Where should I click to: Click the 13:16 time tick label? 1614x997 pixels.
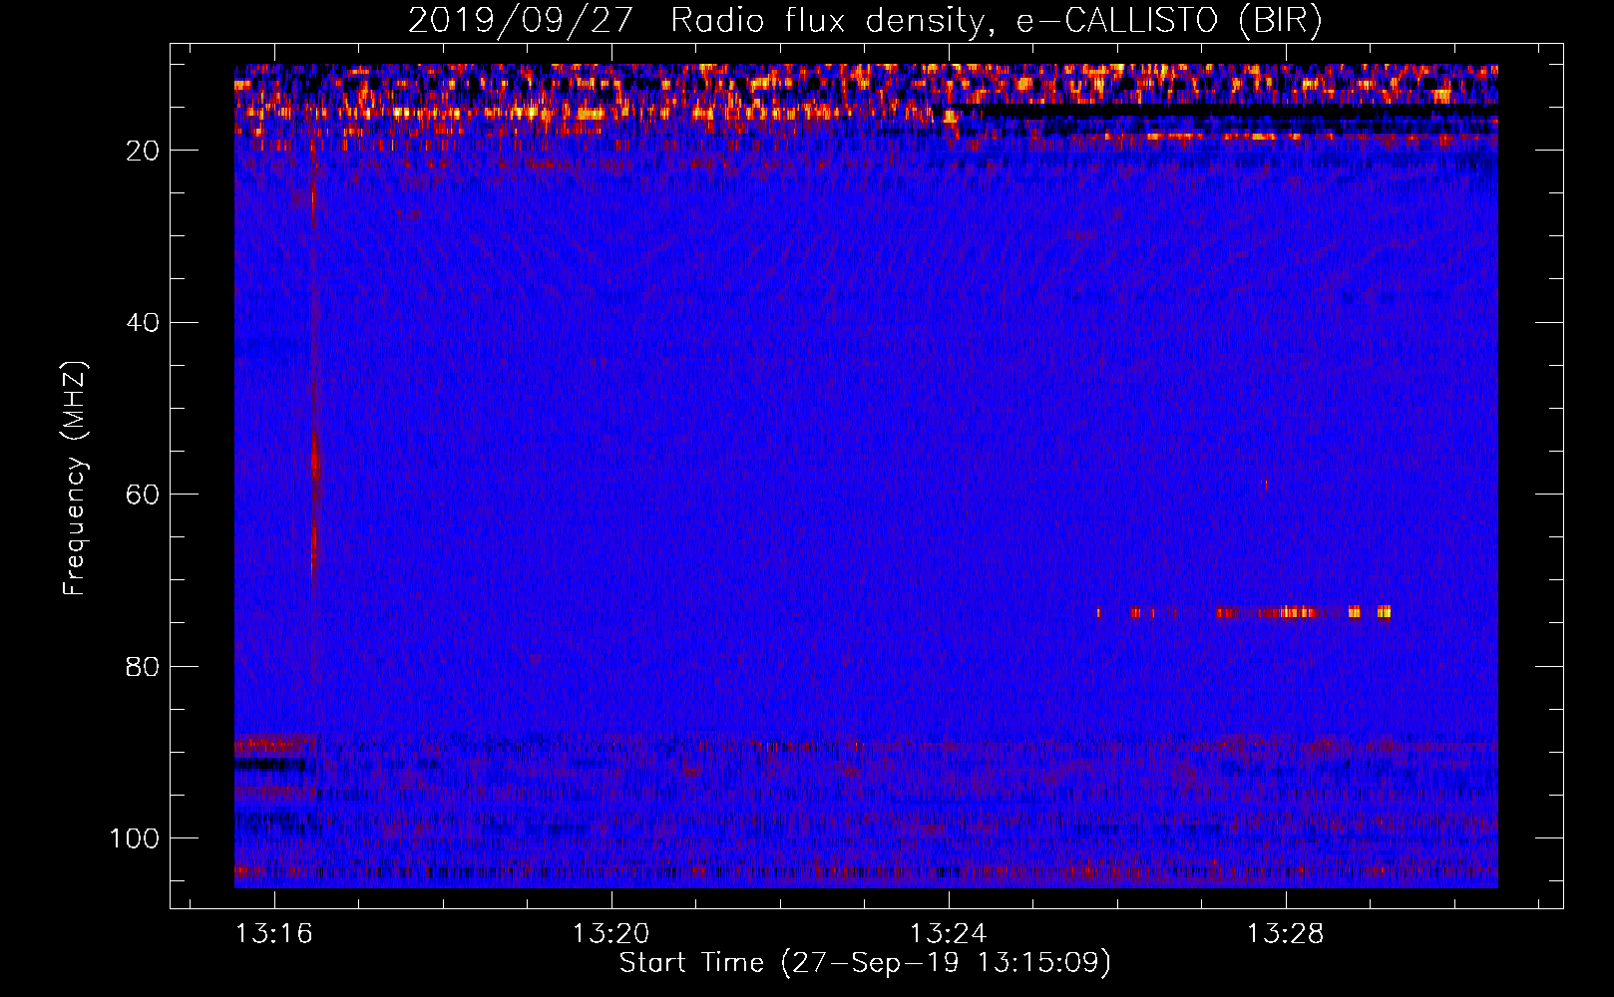(x=273, y=934)
